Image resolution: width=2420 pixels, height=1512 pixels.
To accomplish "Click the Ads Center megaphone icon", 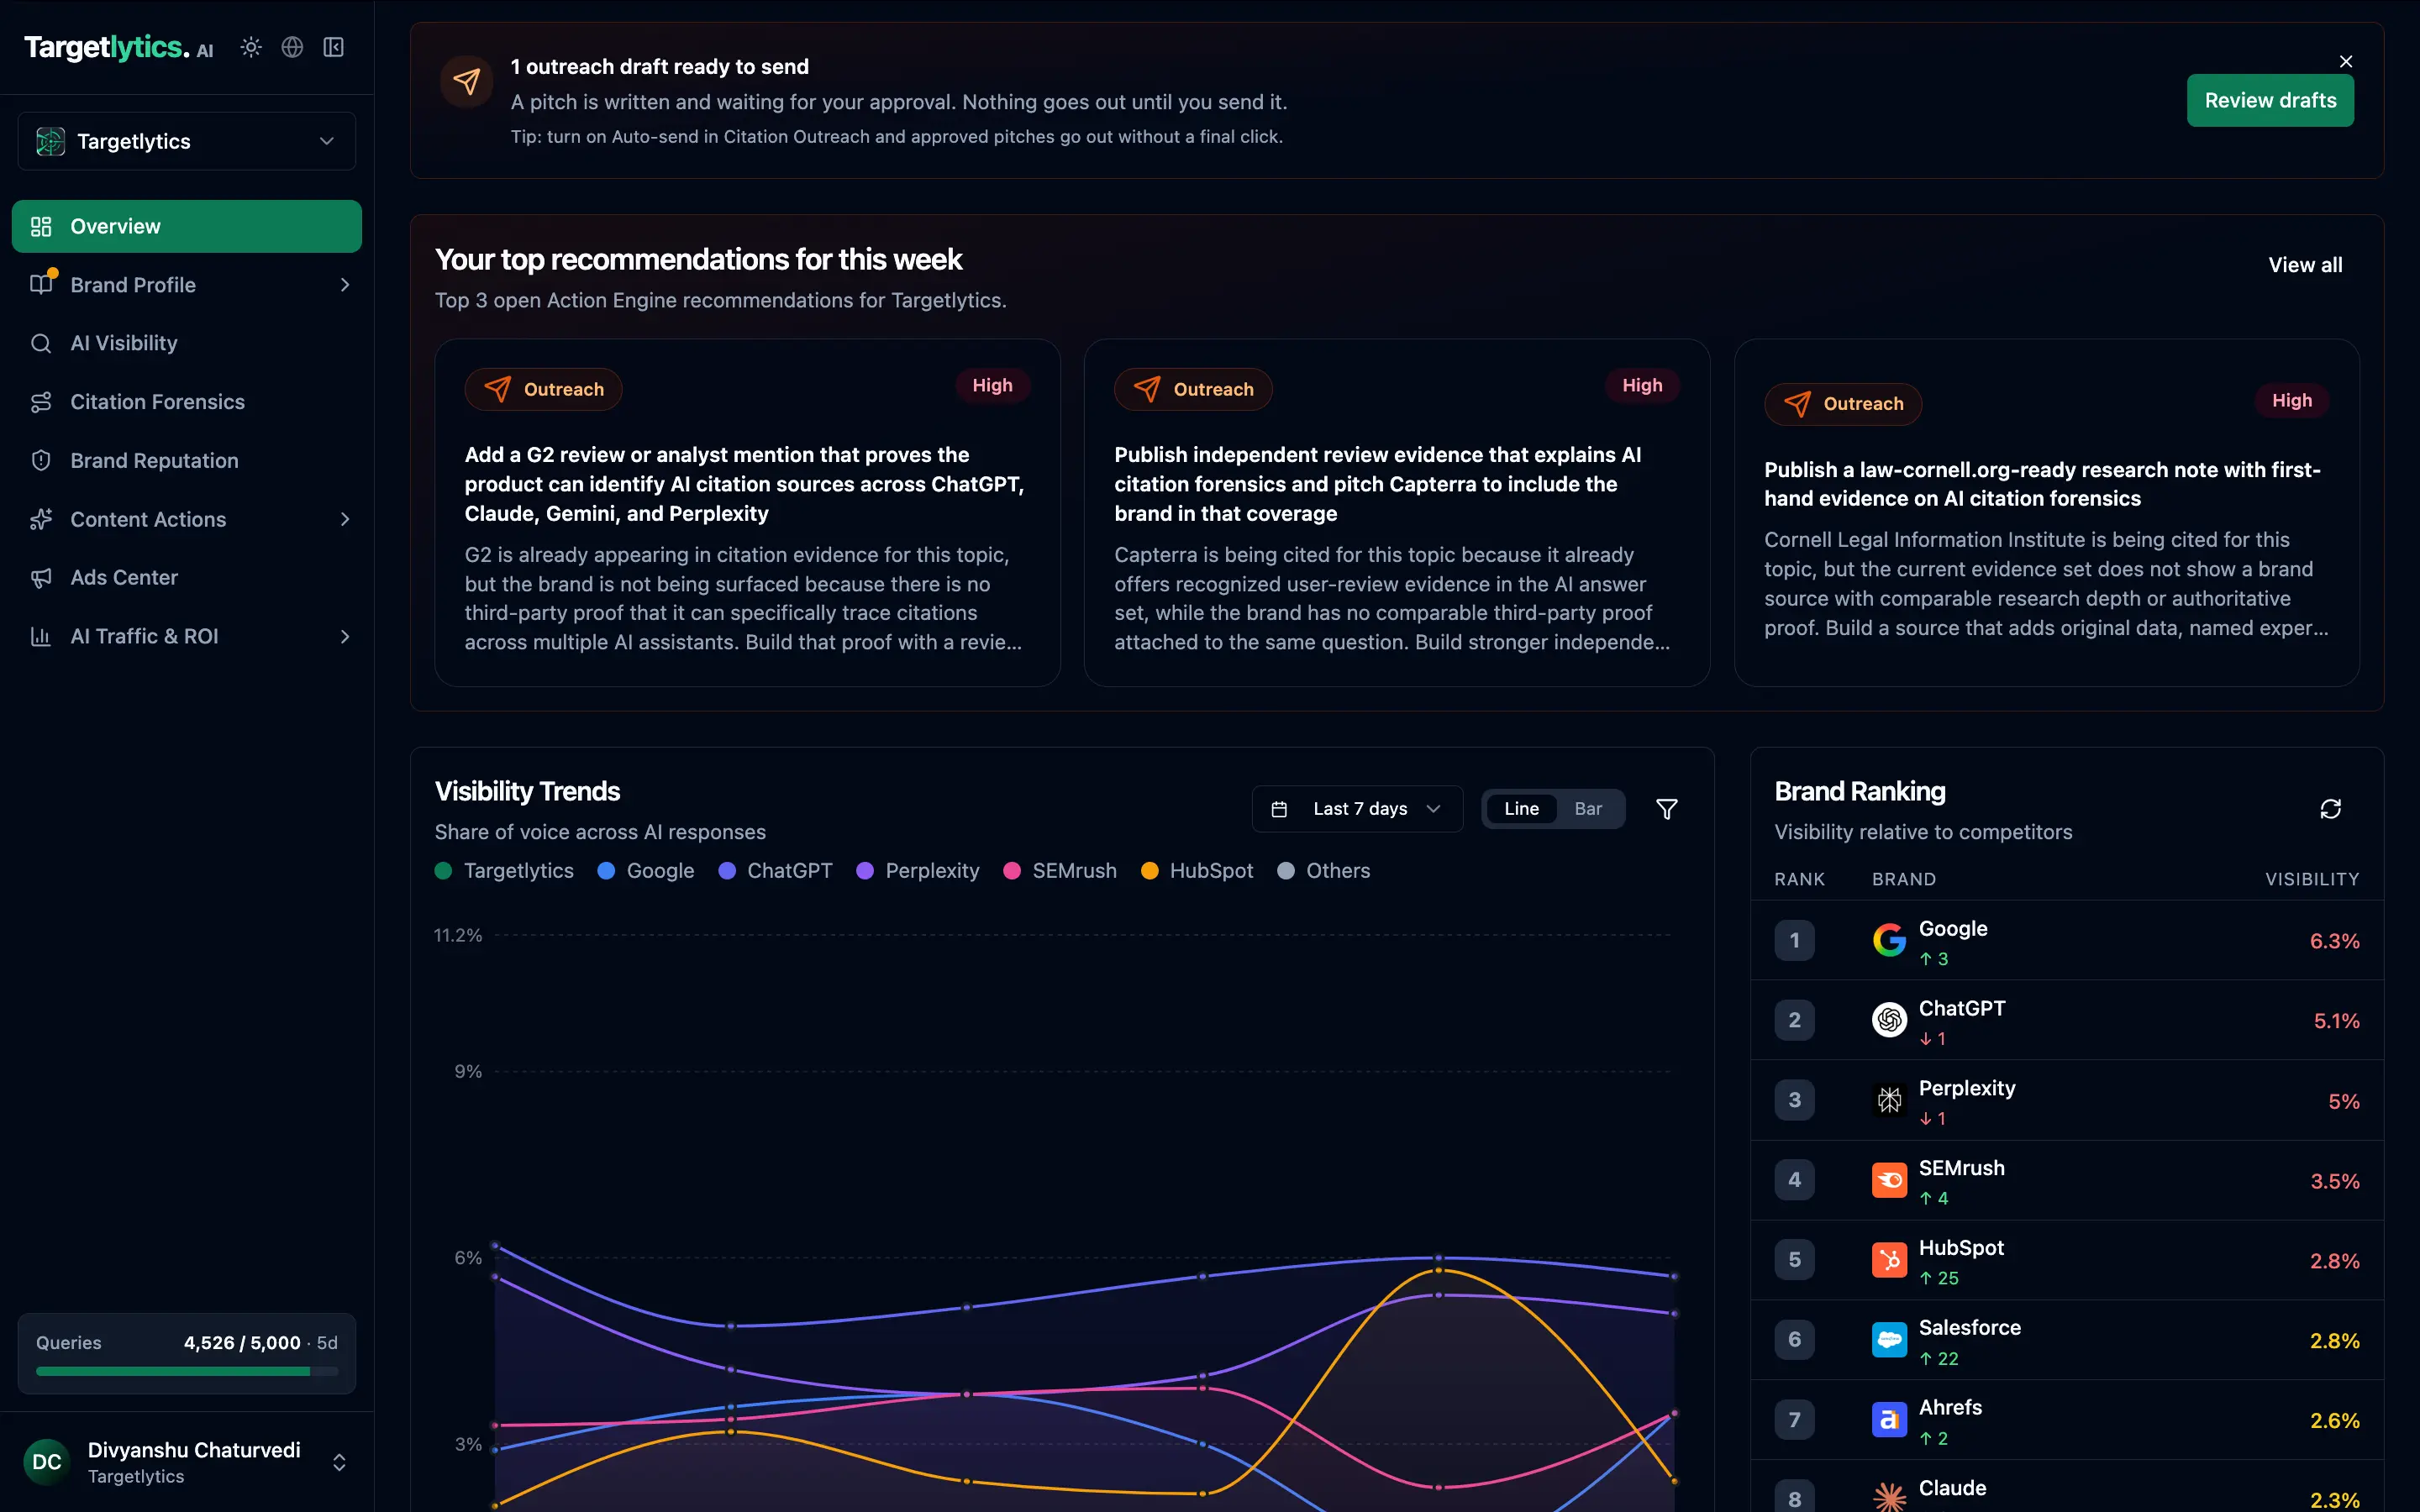I will 41,577.
